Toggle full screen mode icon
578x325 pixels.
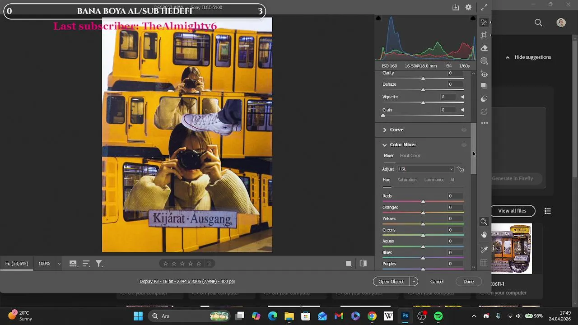point(484,7)
